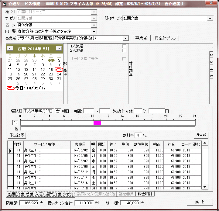Enable the 1人派遣 checkbox
Viewport: 219px width, 211px height.
pos(124,46)
